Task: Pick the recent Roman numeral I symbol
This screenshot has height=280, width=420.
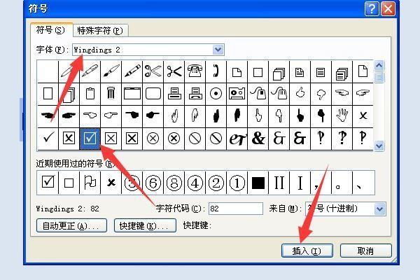Action: tap(300, 183)
